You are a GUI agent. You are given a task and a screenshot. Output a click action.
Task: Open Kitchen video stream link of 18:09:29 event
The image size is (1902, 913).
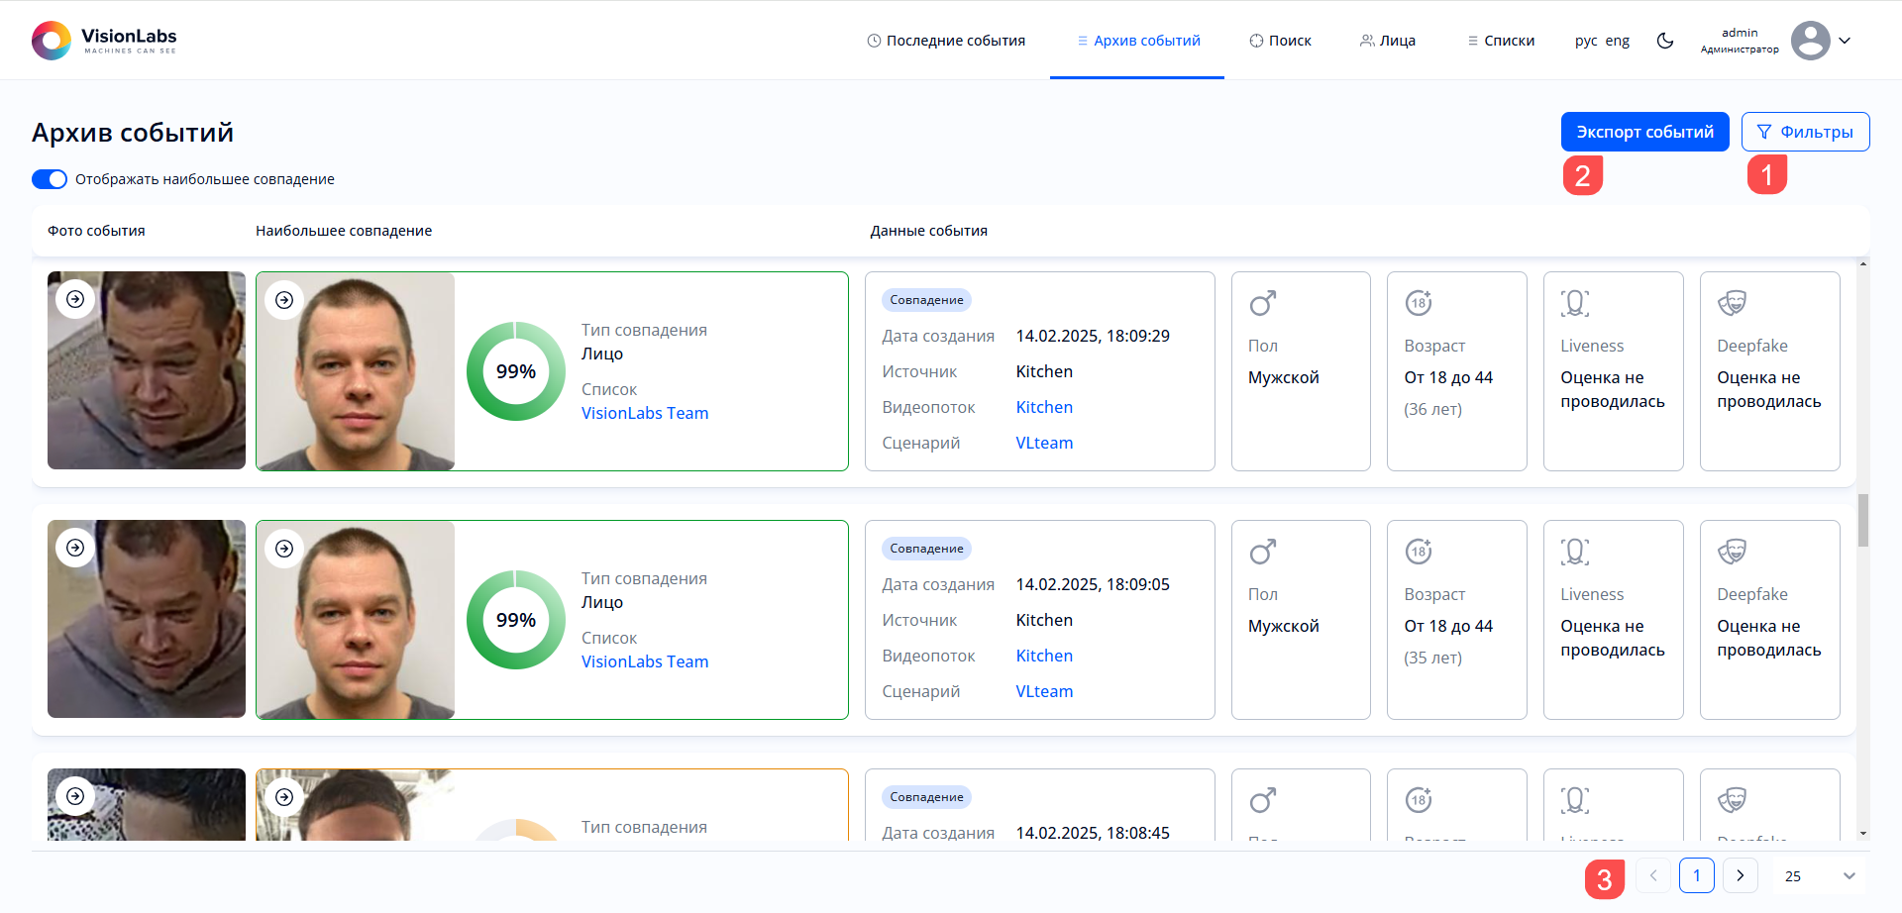1044,407
